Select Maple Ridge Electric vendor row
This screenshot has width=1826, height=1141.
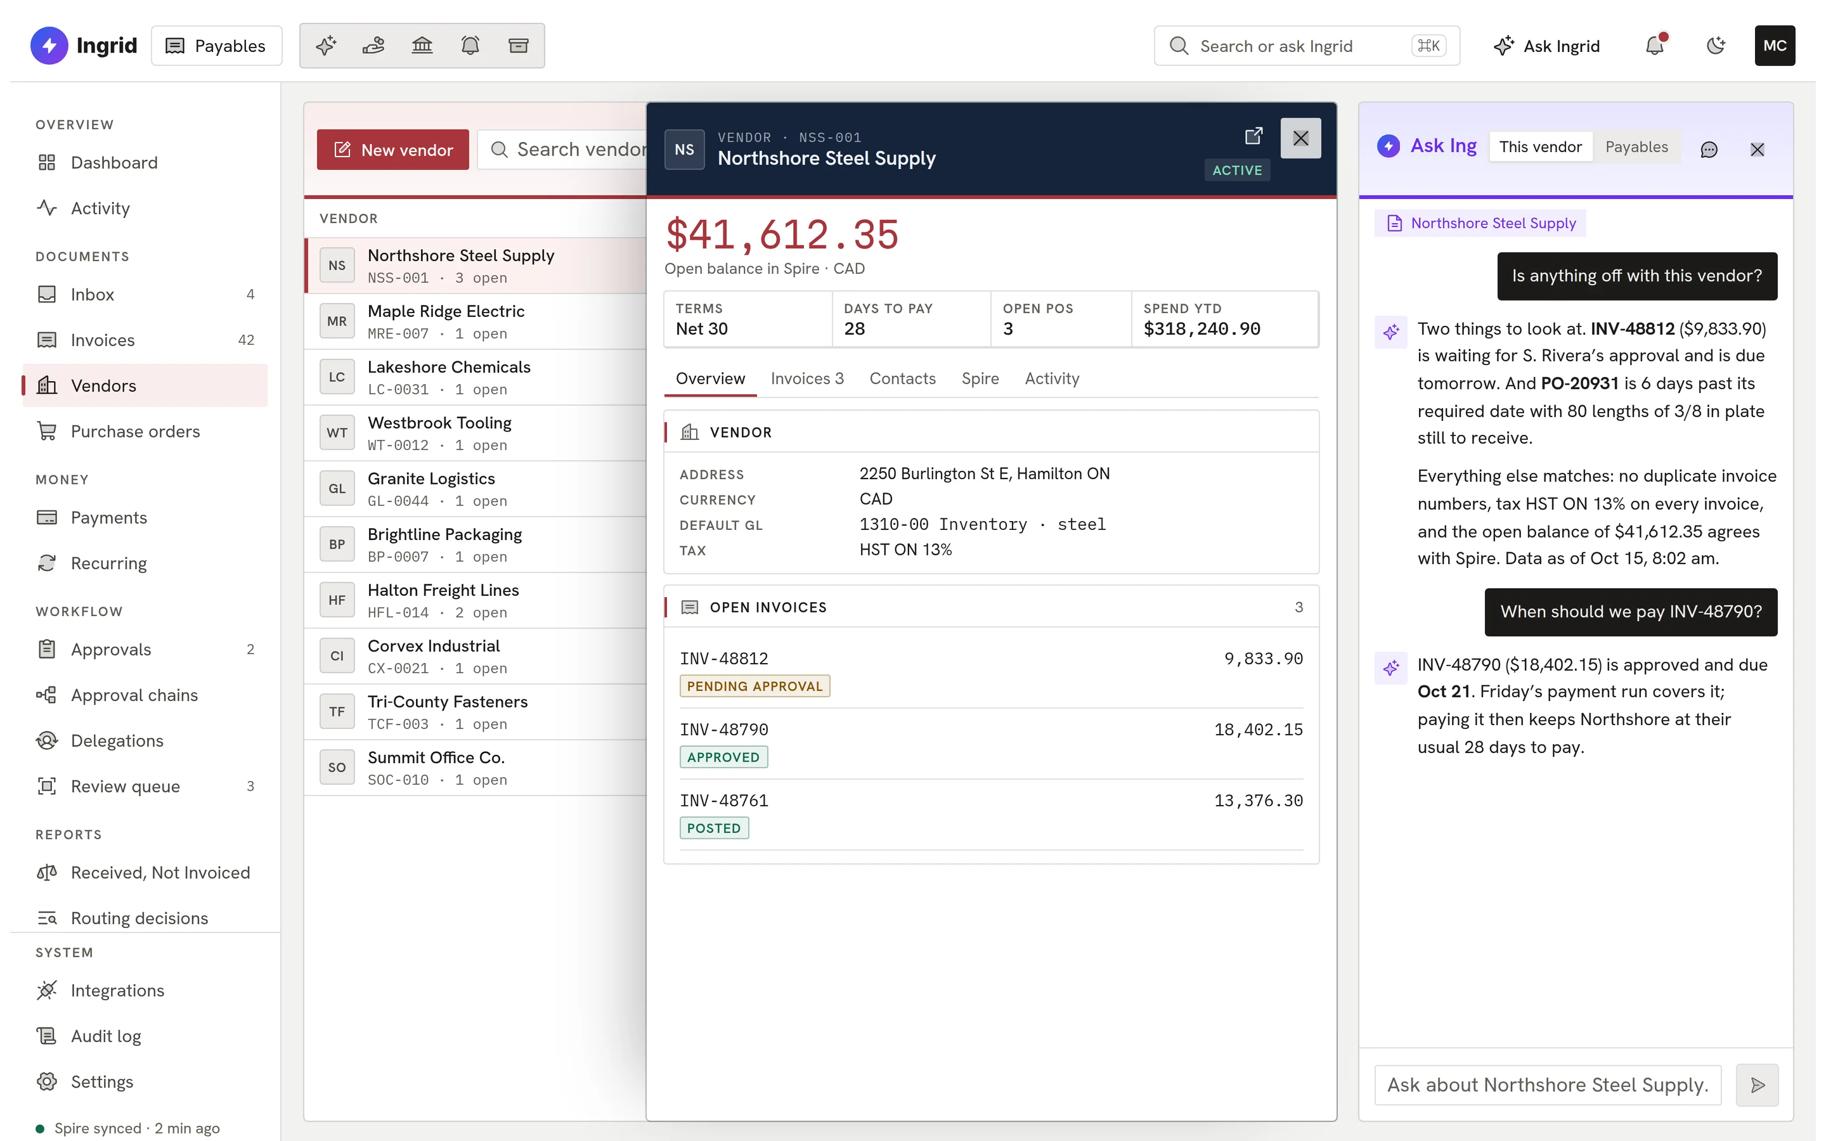tap(476, 321)
